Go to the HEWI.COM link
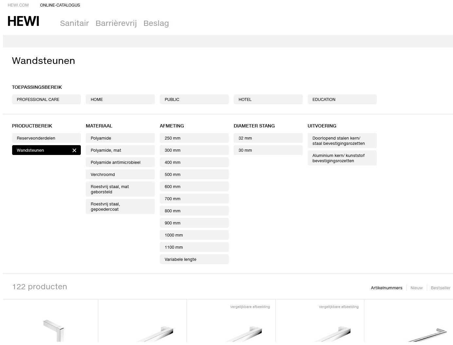Viewport: 453px width, 345px height. (18, 5)
